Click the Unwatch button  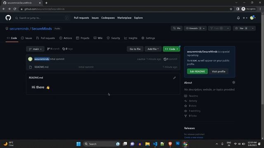(x=193, y=28)
